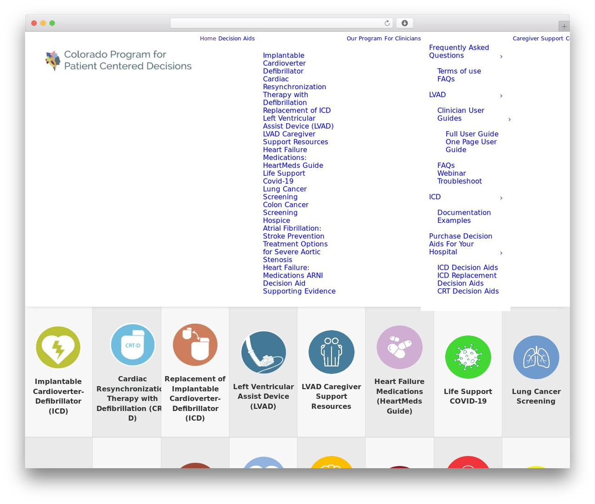Open the Supporting Evidence link
The height and width of the screenshot is (504, 595).
coord(299,292)
